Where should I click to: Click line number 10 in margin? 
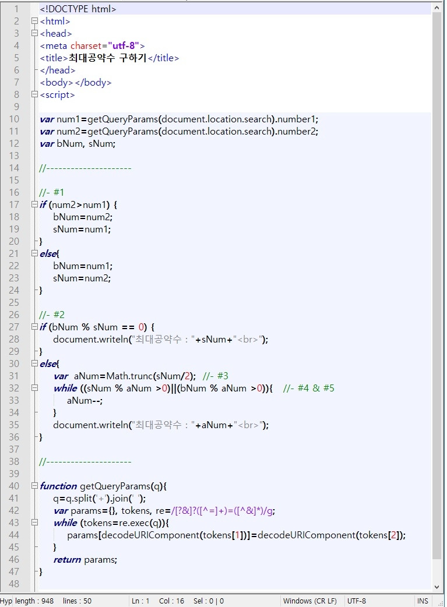click(x=14, y=119)
